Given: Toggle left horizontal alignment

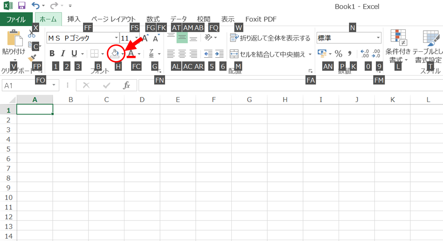Looking at the screenshot, I should 171,54.
